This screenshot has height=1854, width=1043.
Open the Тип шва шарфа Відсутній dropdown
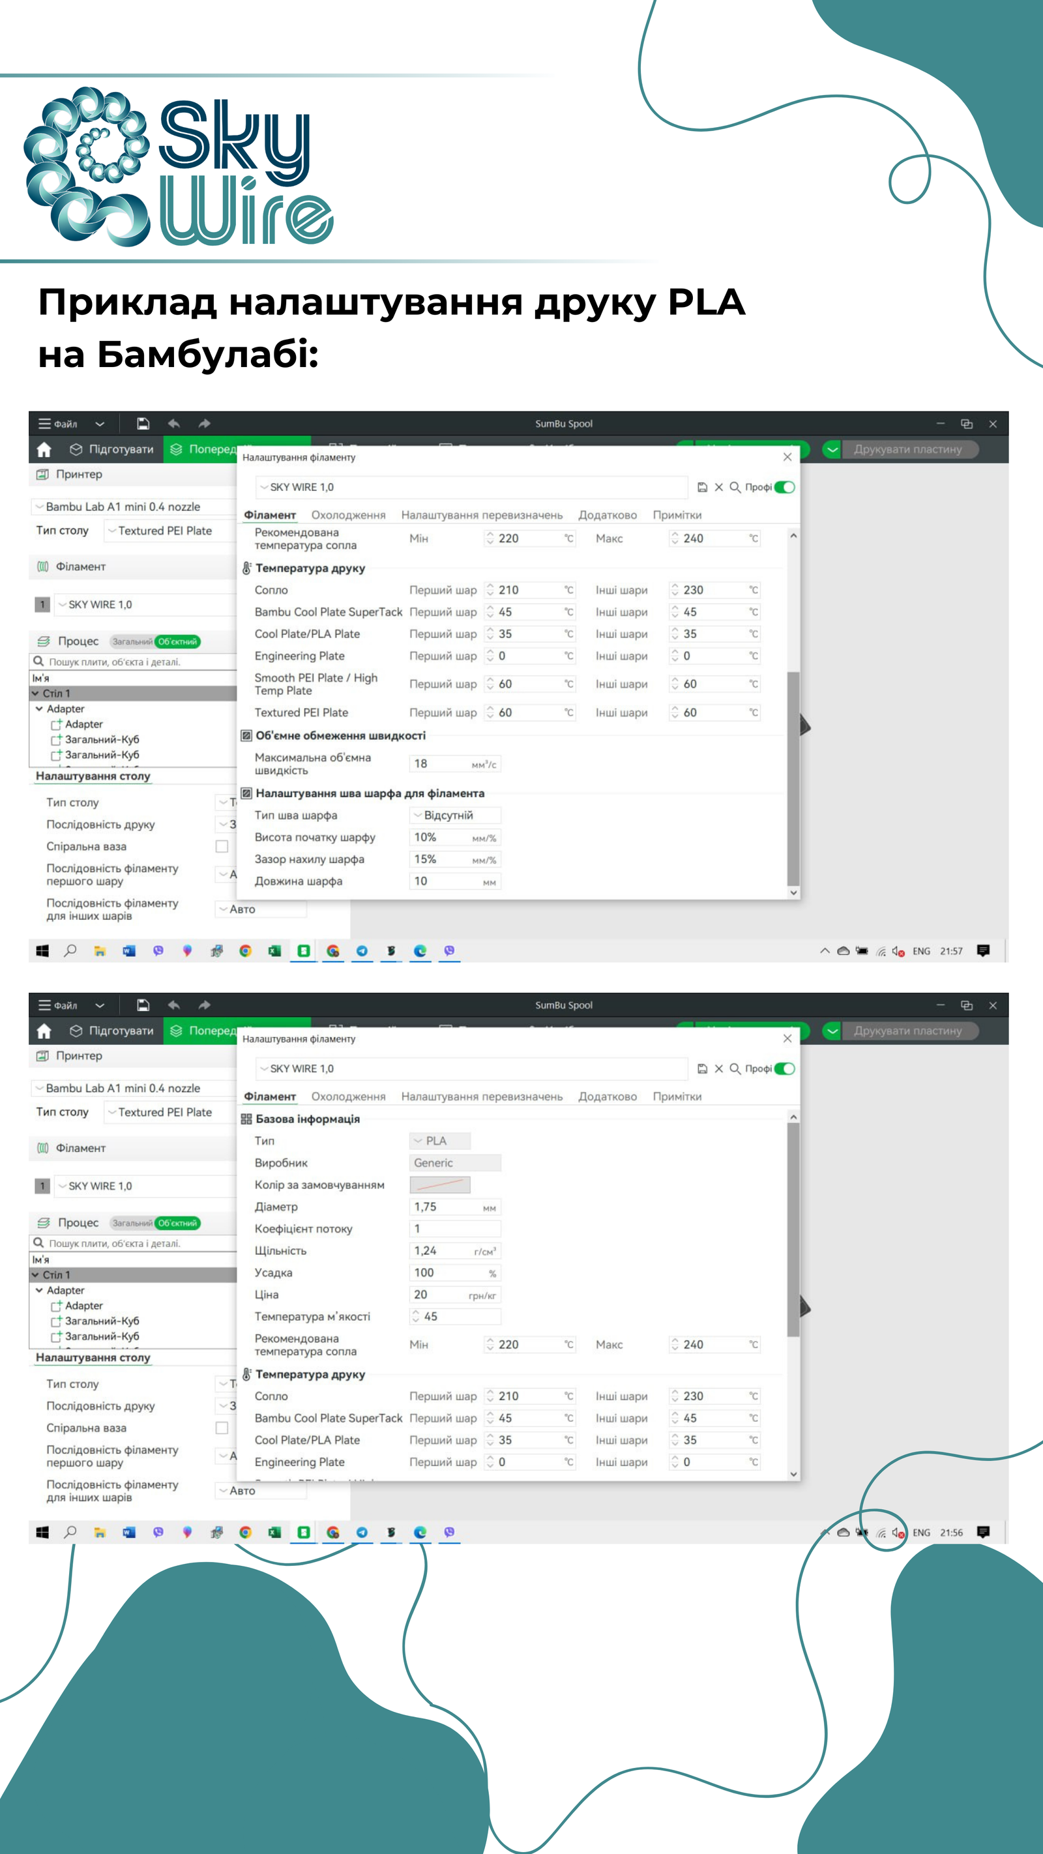point(455,816)
